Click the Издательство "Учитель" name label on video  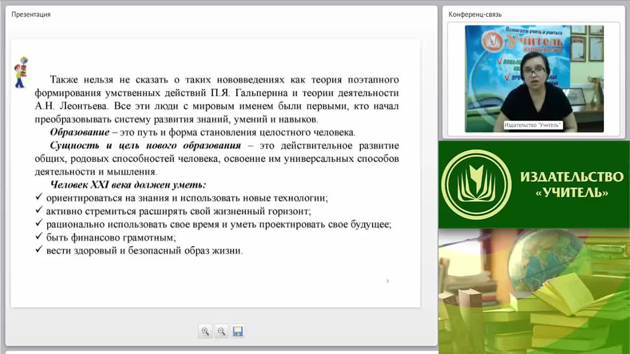coord(533,125)
